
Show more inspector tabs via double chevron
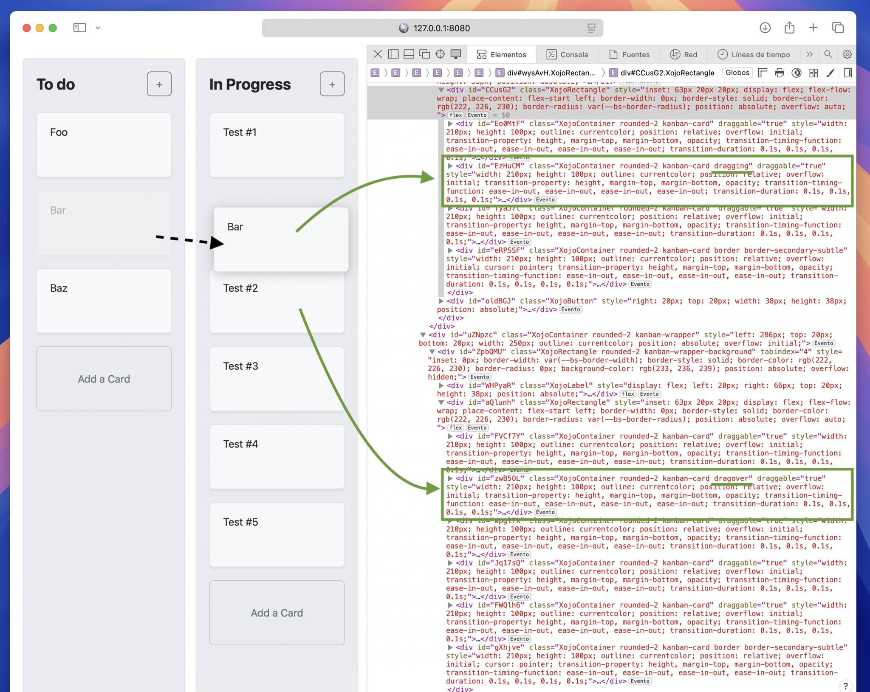coord(809,54)
